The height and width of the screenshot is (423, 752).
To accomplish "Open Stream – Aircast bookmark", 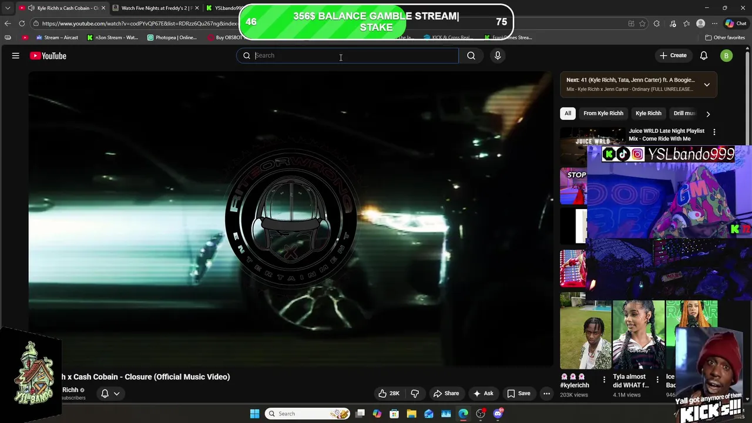I will [x=57, y=38].
